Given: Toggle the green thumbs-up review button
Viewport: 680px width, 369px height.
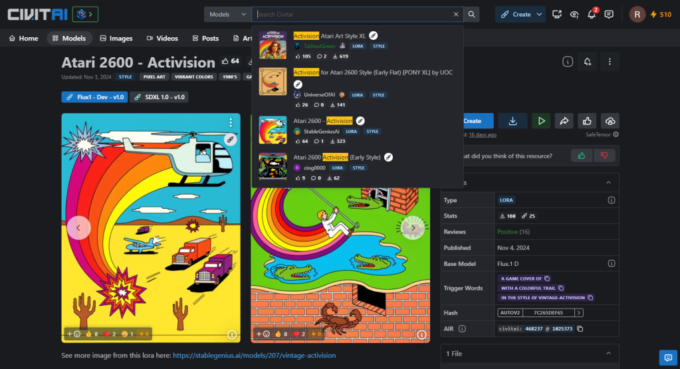Looking at the screenshot, I should click(x=581, y=156).
